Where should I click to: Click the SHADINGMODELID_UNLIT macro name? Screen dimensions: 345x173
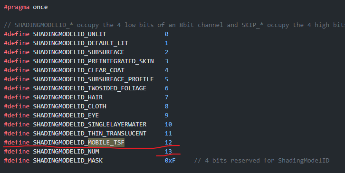69,34
